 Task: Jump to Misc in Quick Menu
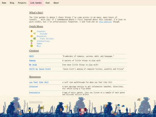39,46
